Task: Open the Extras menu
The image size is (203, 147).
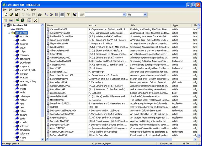Action: (25, 9)
